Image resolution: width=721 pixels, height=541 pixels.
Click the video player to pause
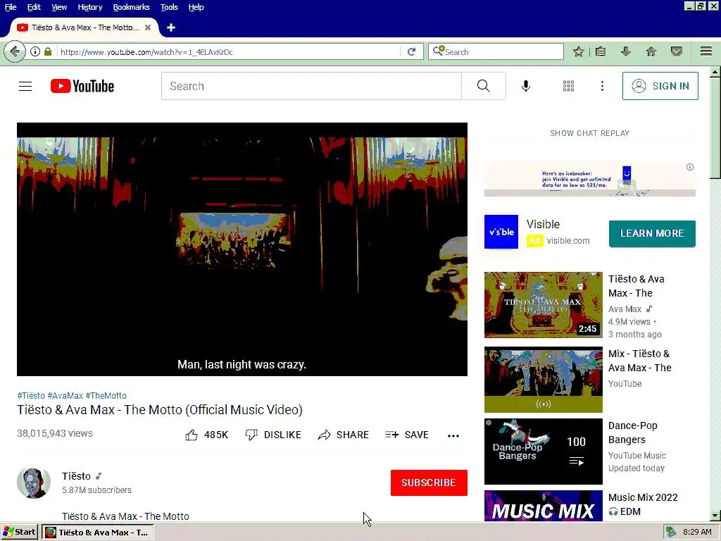(242, 249)
